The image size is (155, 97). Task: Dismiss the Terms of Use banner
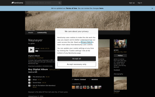click(152, 9)
